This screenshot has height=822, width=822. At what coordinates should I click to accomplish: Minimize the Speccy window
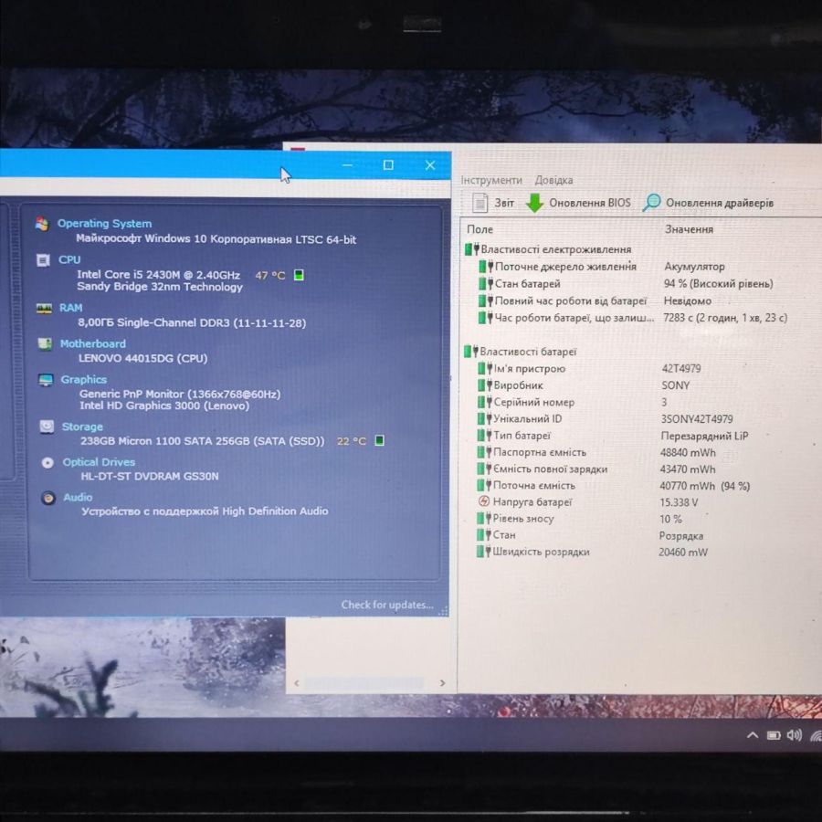point(347,165)
